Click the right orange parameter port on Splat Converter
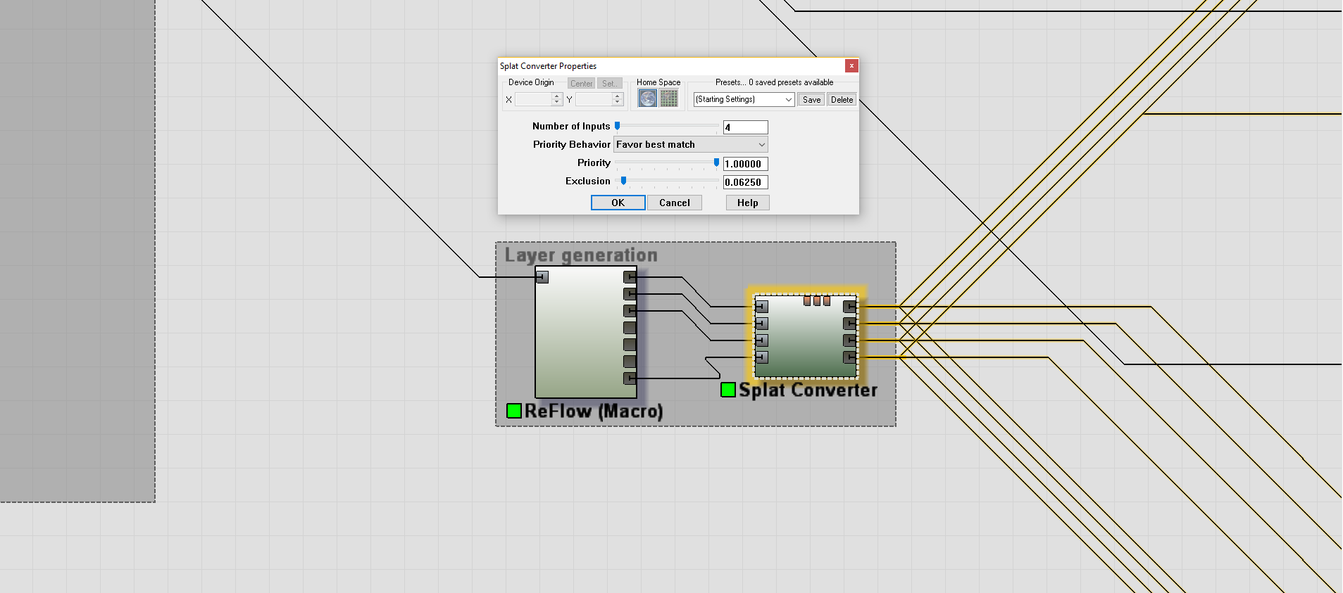 point(827,301)
